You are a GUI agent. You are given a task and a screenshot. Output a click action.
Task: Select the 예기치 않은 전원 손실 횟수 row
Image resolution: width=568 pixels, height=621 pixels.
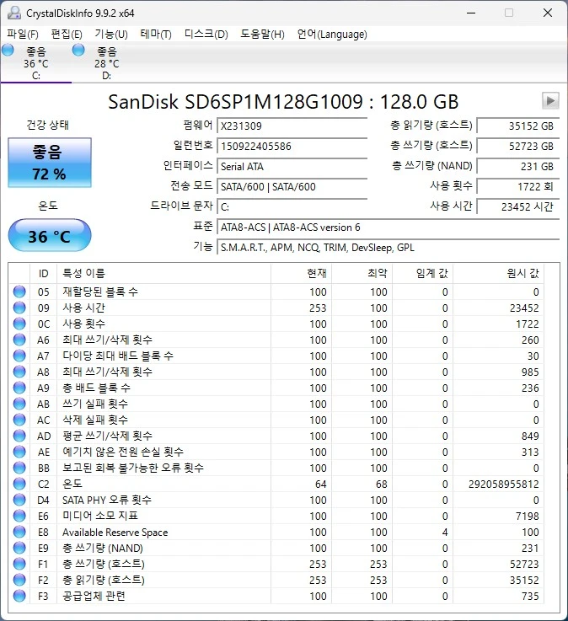276,452
